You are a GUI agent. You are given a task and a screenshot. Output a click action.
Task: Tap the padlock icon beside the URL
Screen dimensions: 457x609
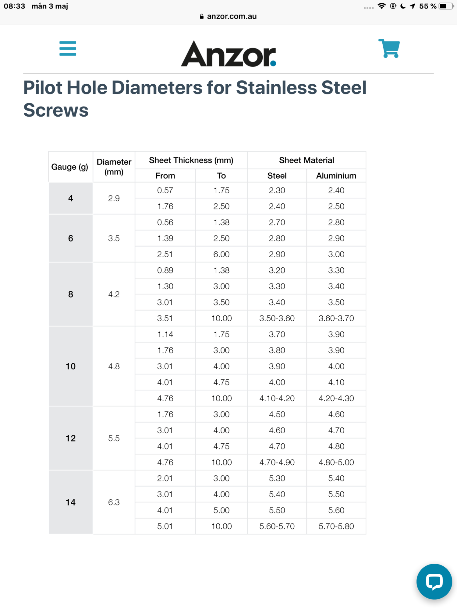coord(202,16)
